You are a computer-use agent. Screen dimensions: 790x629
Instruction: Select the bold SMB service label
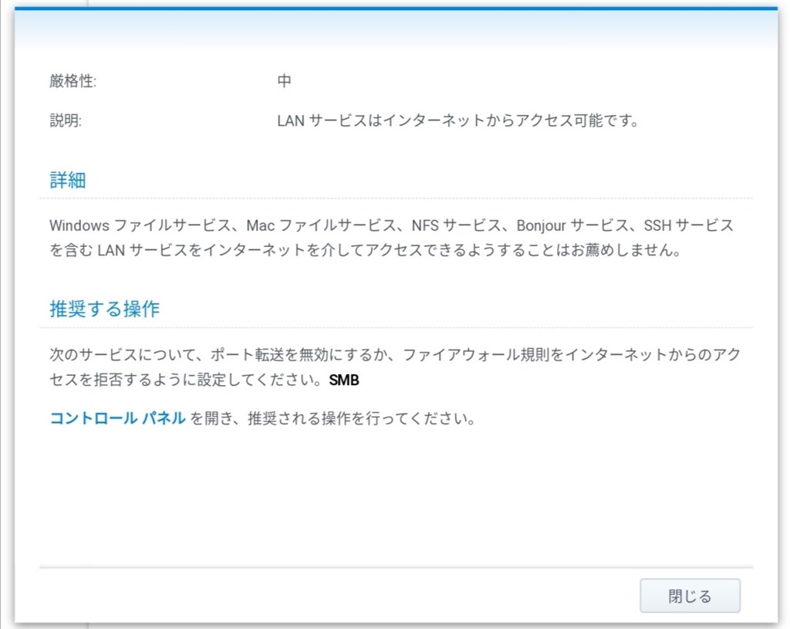(344, 380)
